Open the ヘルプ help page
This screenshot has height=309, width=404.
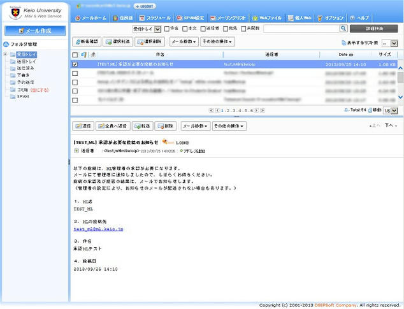click(359, 18)
